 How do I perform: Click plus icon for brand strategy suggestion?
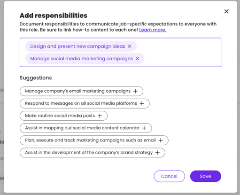coord(157,153)
